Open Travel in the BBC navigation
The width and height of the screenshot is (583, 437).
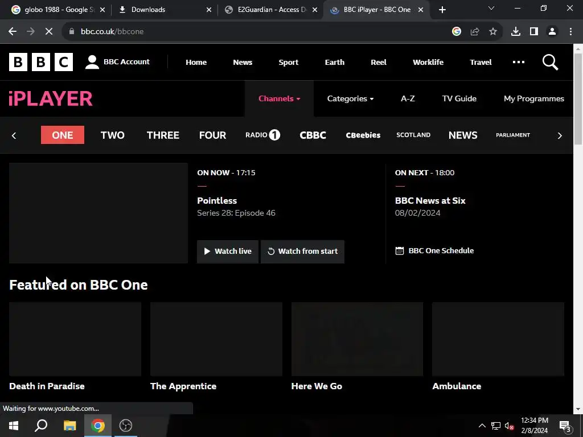click(x=481, y=62)
